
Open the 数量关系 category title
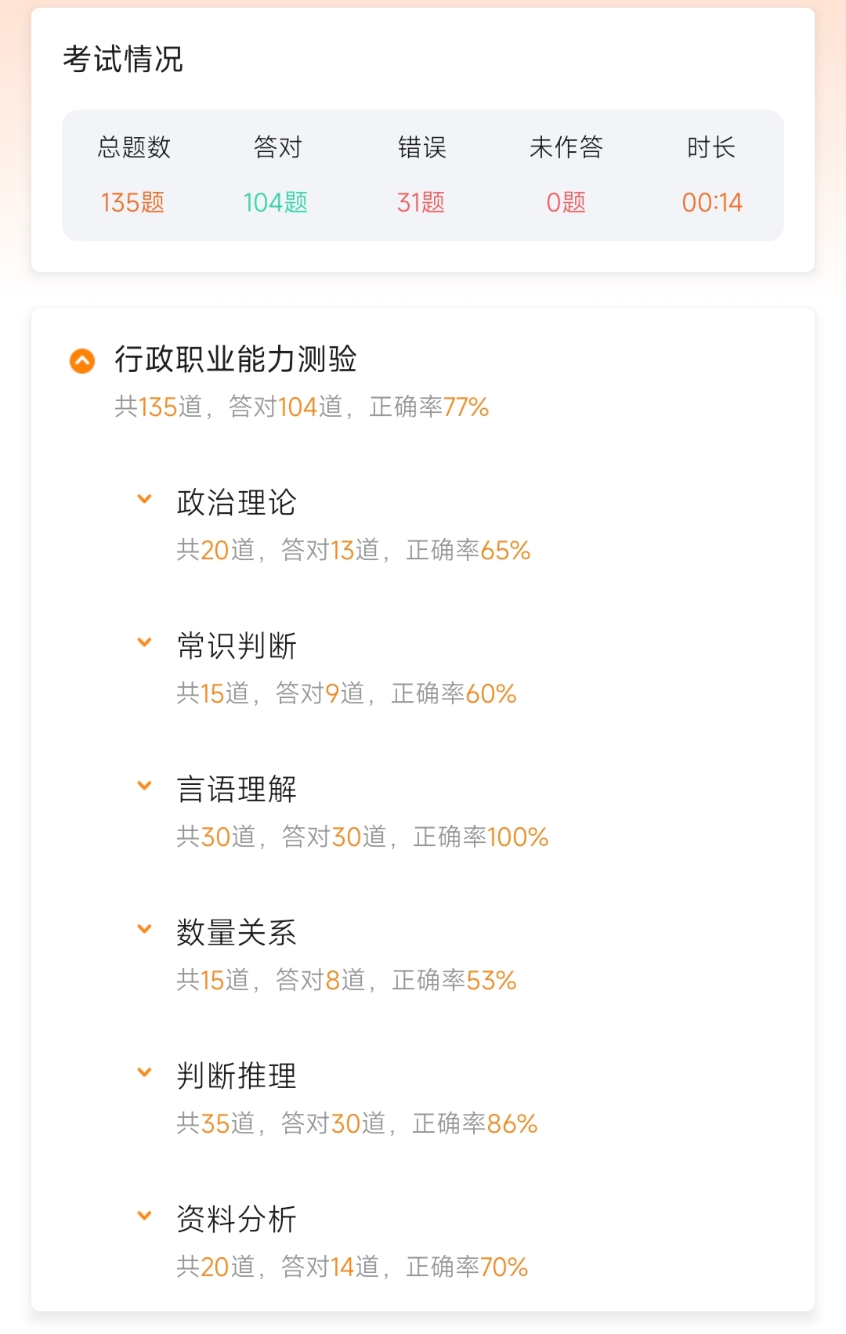tap(237, 933)
